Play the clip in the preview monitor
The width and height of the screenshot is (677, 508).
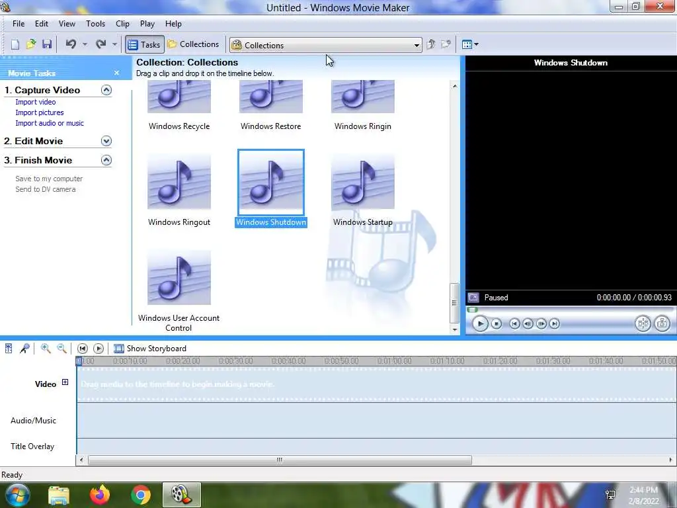[480, 323]
